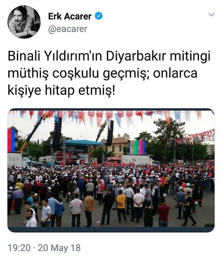Click the left hanging speaker array
222x257 pixels.
(x=58, y=133)
